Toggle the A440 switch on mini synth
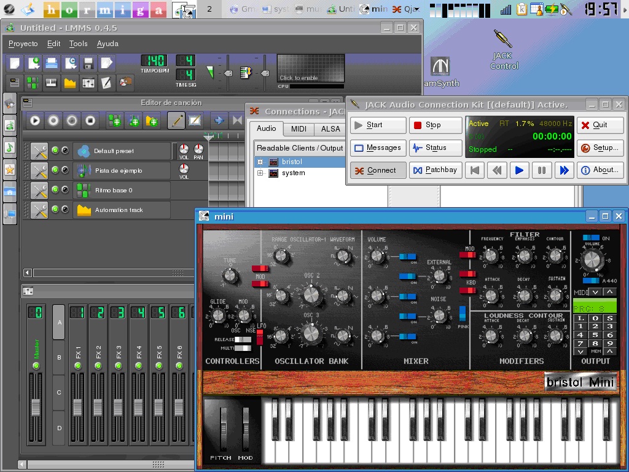 pyautogui.click(x=591, y=280)
